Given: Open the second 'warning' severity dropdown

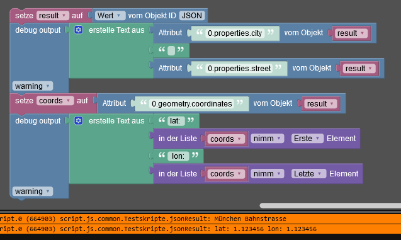Looking at the screenshot, I should pos(33,191).
